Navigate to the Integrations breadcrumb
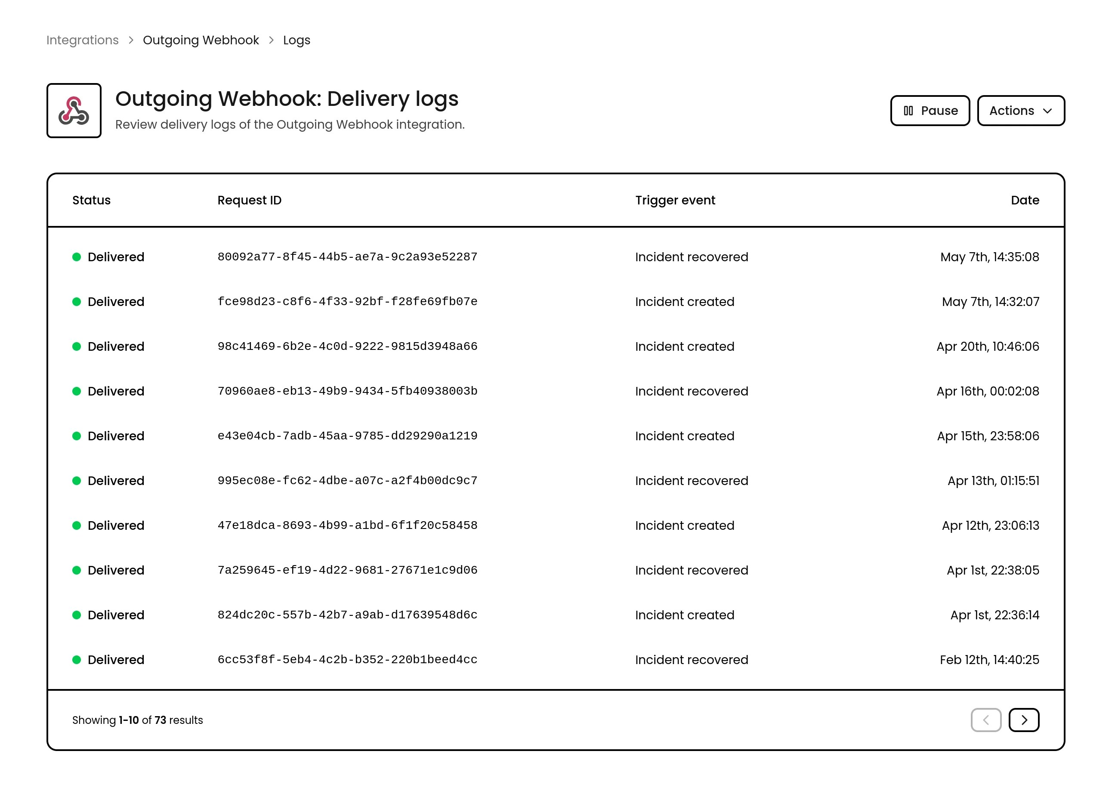The image size is (1118, 785). 82,40
